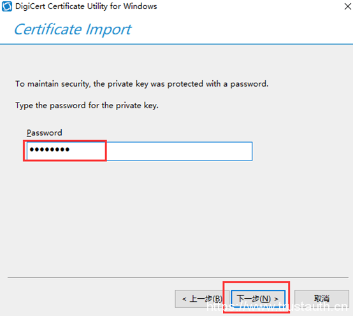Viewport: 353px width, 316px height.
Task: Click the empty right side of Password box
Action: click(179, 151)
